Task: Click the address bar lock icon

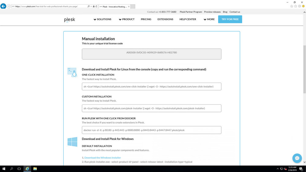Action: tap(94, 6)
